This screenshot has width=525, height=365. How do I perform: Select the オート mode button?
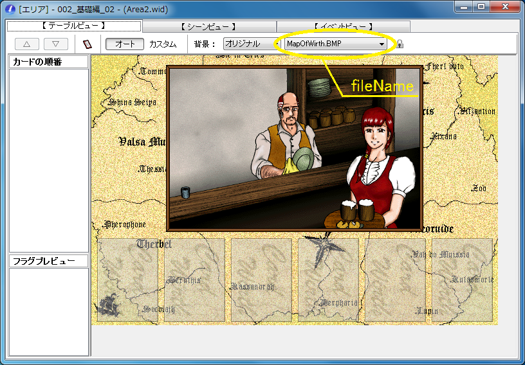tap(125, 44)
